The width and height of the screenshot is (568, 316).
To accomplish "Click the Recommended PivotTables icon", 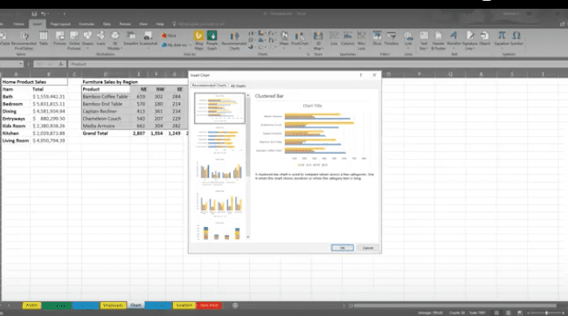I will click(24, 40).
